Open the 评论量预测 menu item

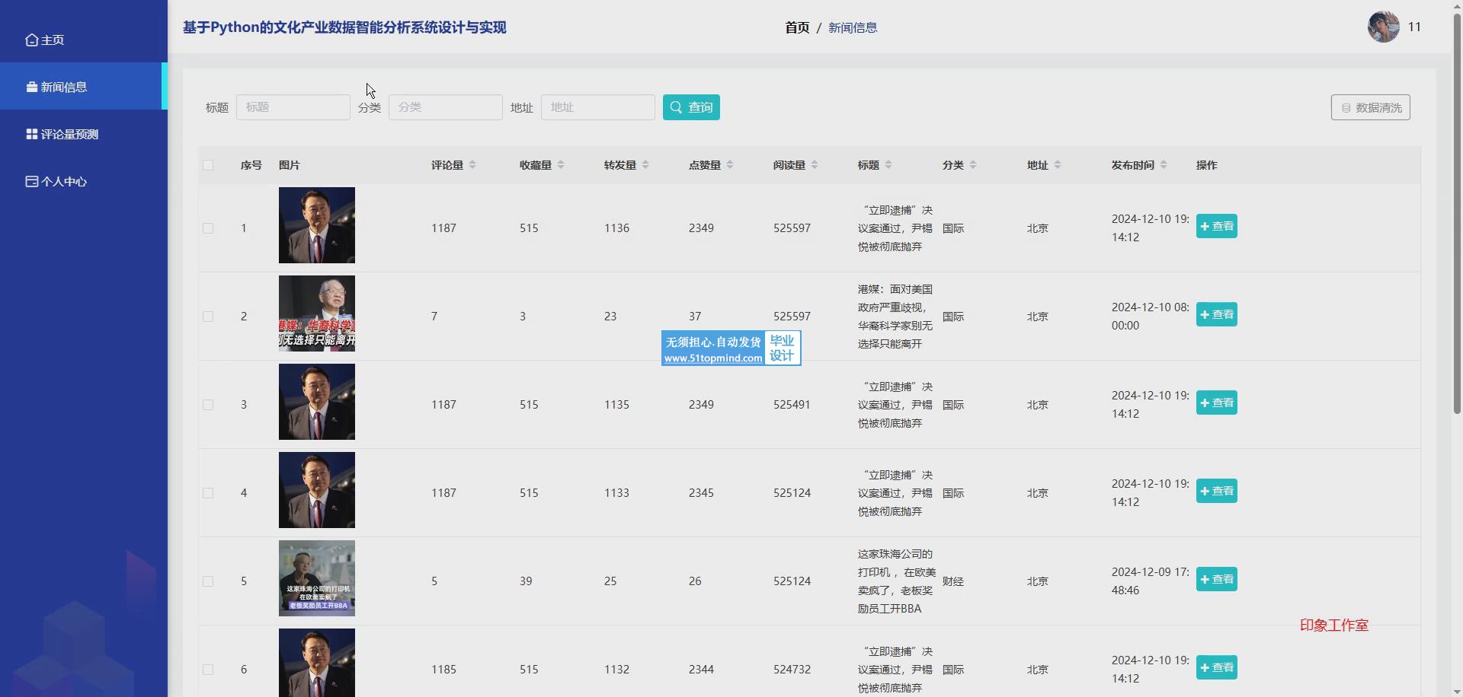69,135
